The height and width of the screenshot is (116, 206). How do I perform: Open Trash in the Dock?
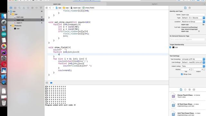pyautogui.click(x=4, y=103)
